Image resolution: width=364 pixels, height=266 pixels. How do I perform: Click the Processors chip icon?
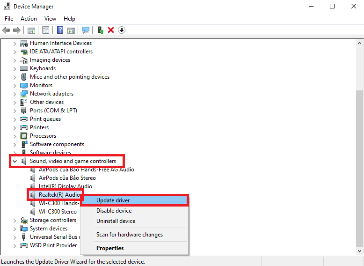click(24, 136)
